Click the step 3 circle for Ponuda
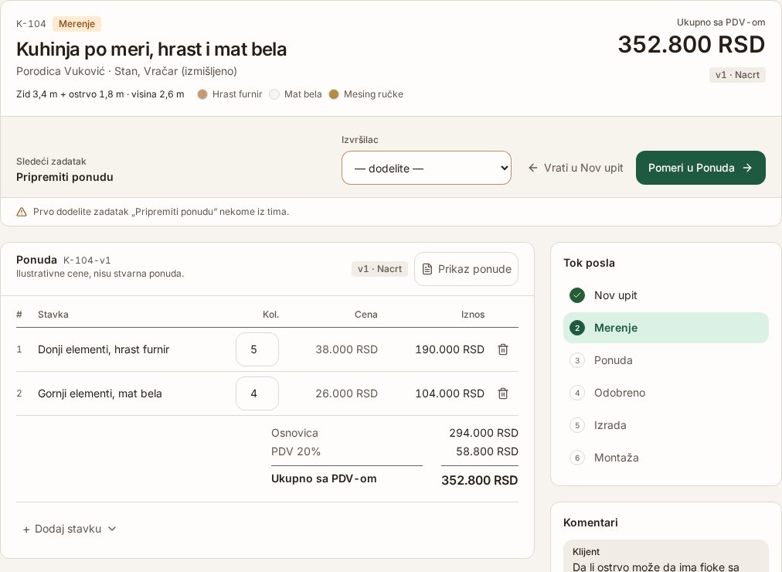Viewport: 782px width, 572px height. pos(577,360)
